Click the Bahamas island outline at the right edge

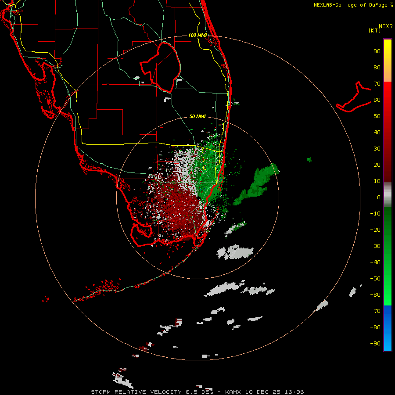(354, 97)
